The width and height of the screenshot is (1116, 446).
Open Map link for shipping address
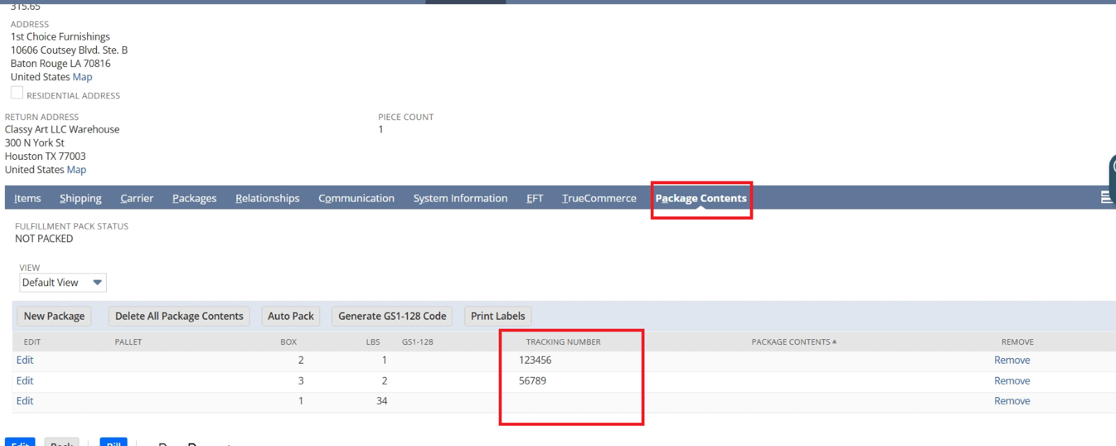82,77
